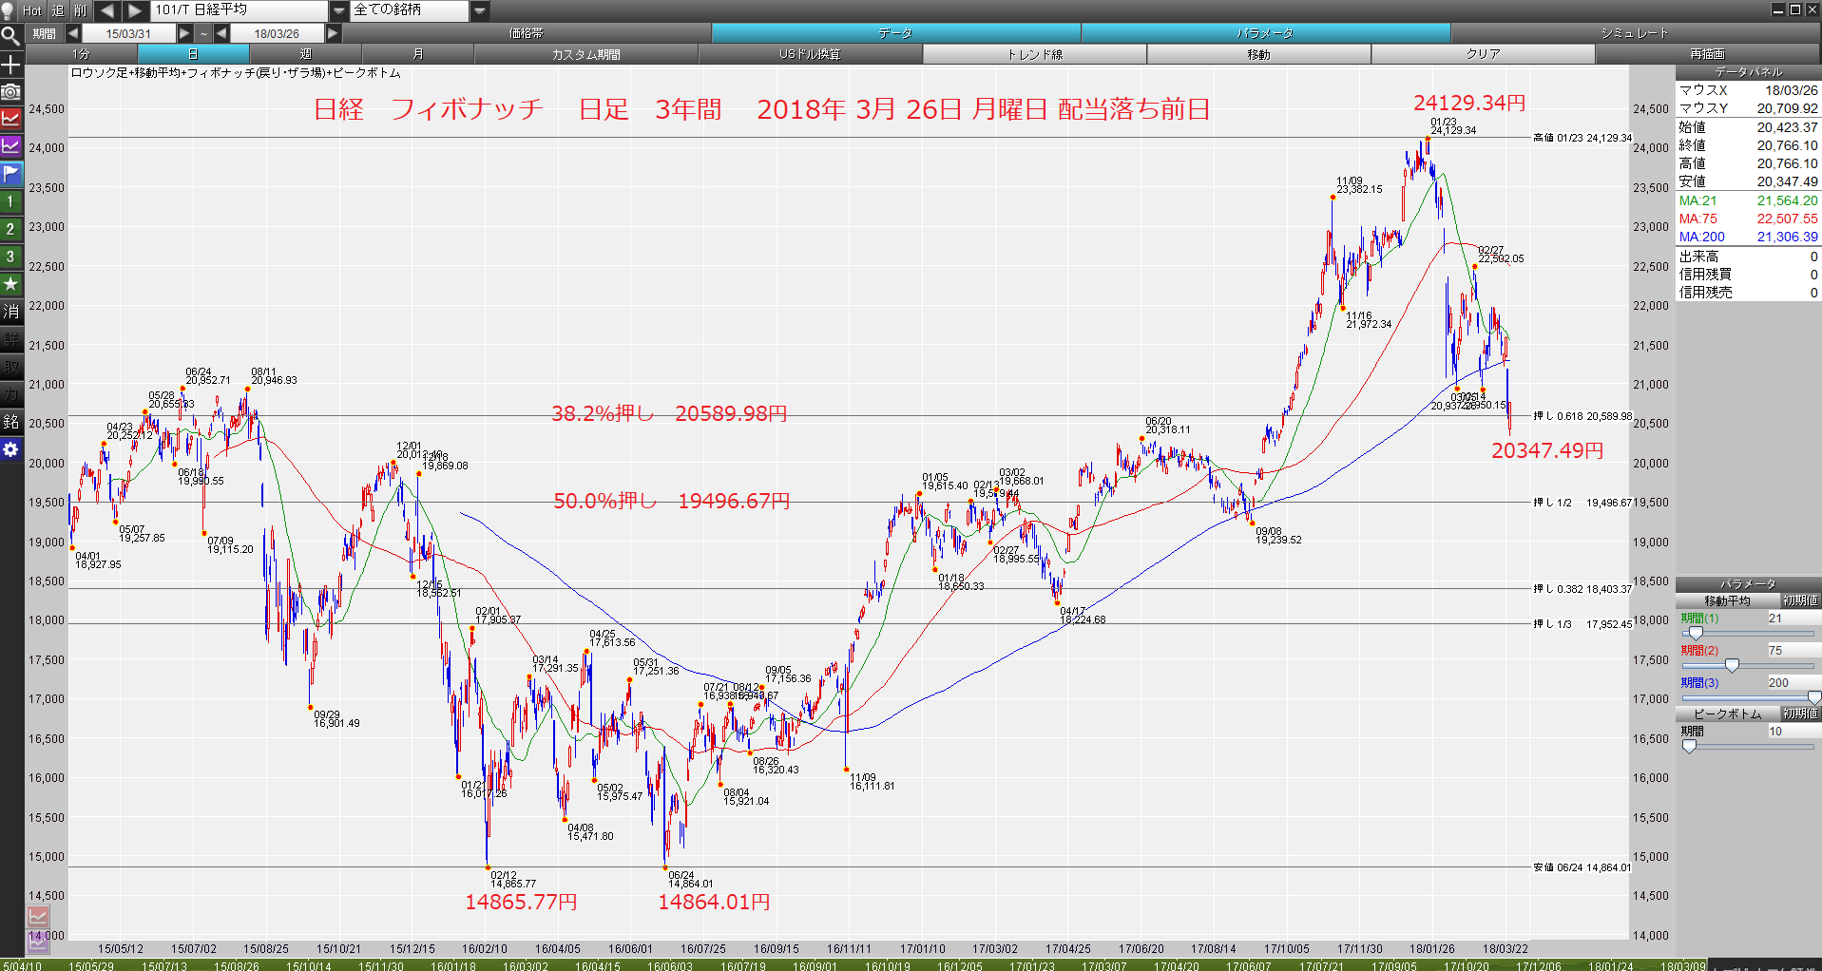The image size is (1822, 971).
Task: Click the 銘 symbol icon in sidebar
Action: point(10,422)
